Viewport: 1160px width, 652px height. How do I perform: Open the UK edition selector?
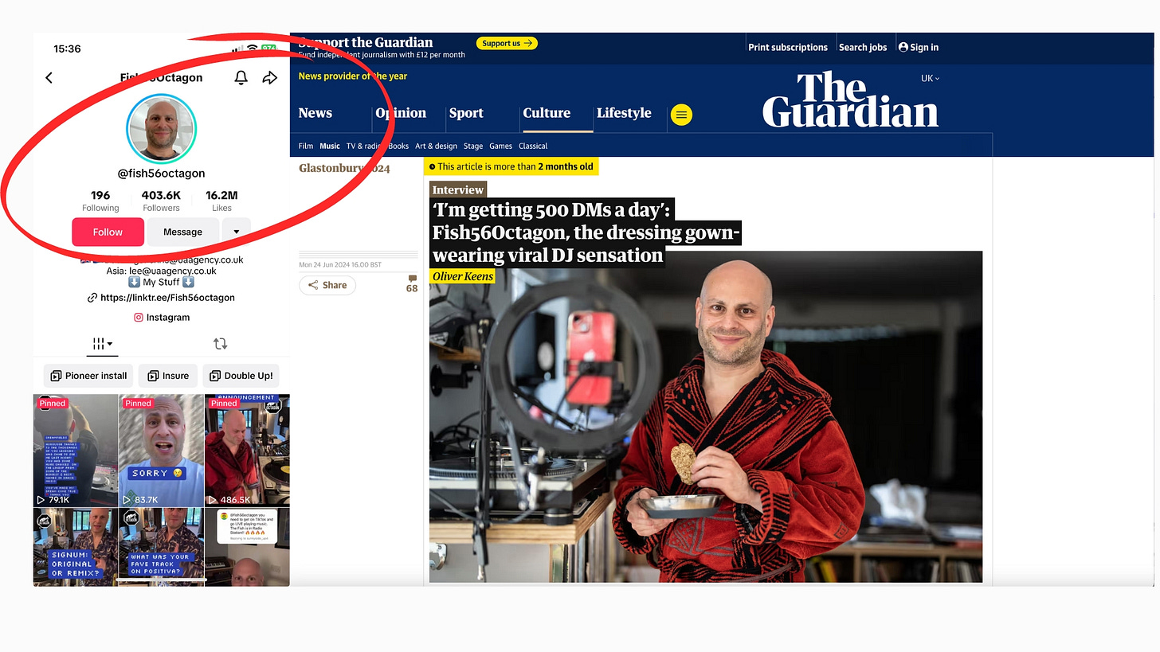930,78
